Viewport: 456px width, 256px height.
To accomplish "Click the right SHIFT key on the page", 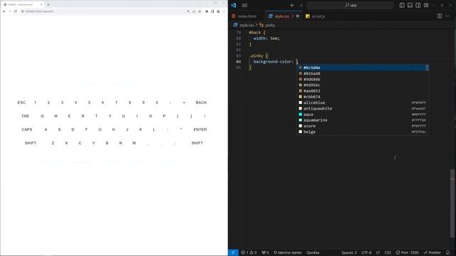I will click(x=197, y=143).
